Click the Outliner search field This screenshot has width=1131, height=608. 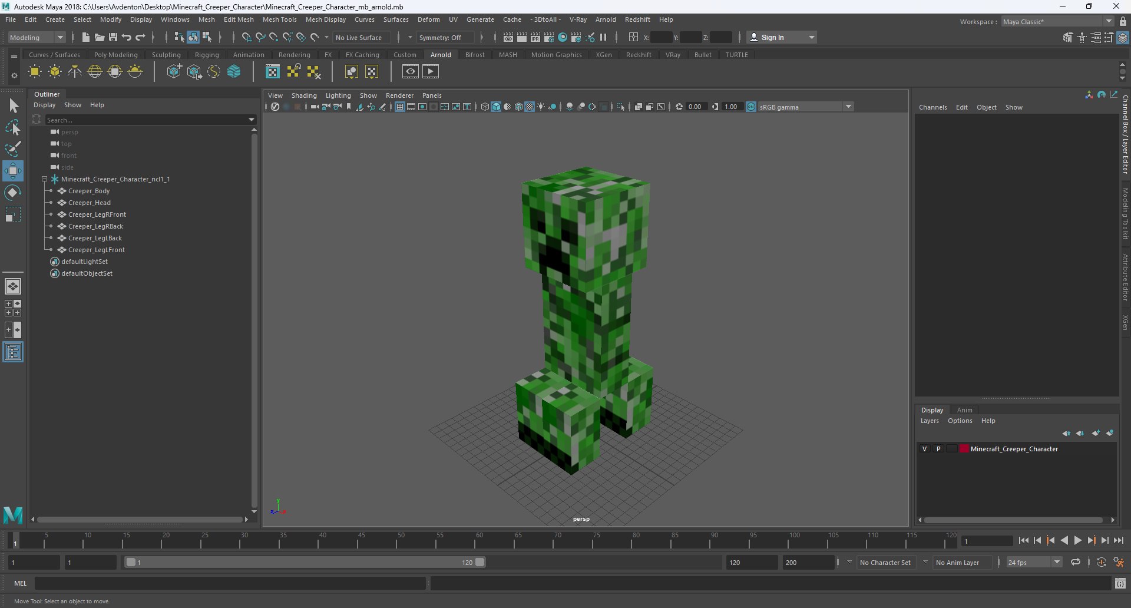[145, 120]
